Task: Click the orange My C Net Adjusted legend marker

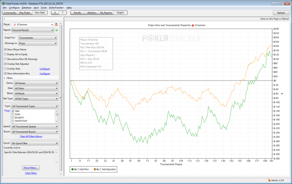Action: [95, 169]
